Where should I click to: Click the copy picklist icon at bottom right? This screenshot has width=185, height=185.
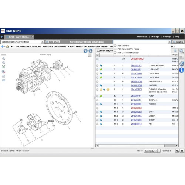click(x=178, y=151)
